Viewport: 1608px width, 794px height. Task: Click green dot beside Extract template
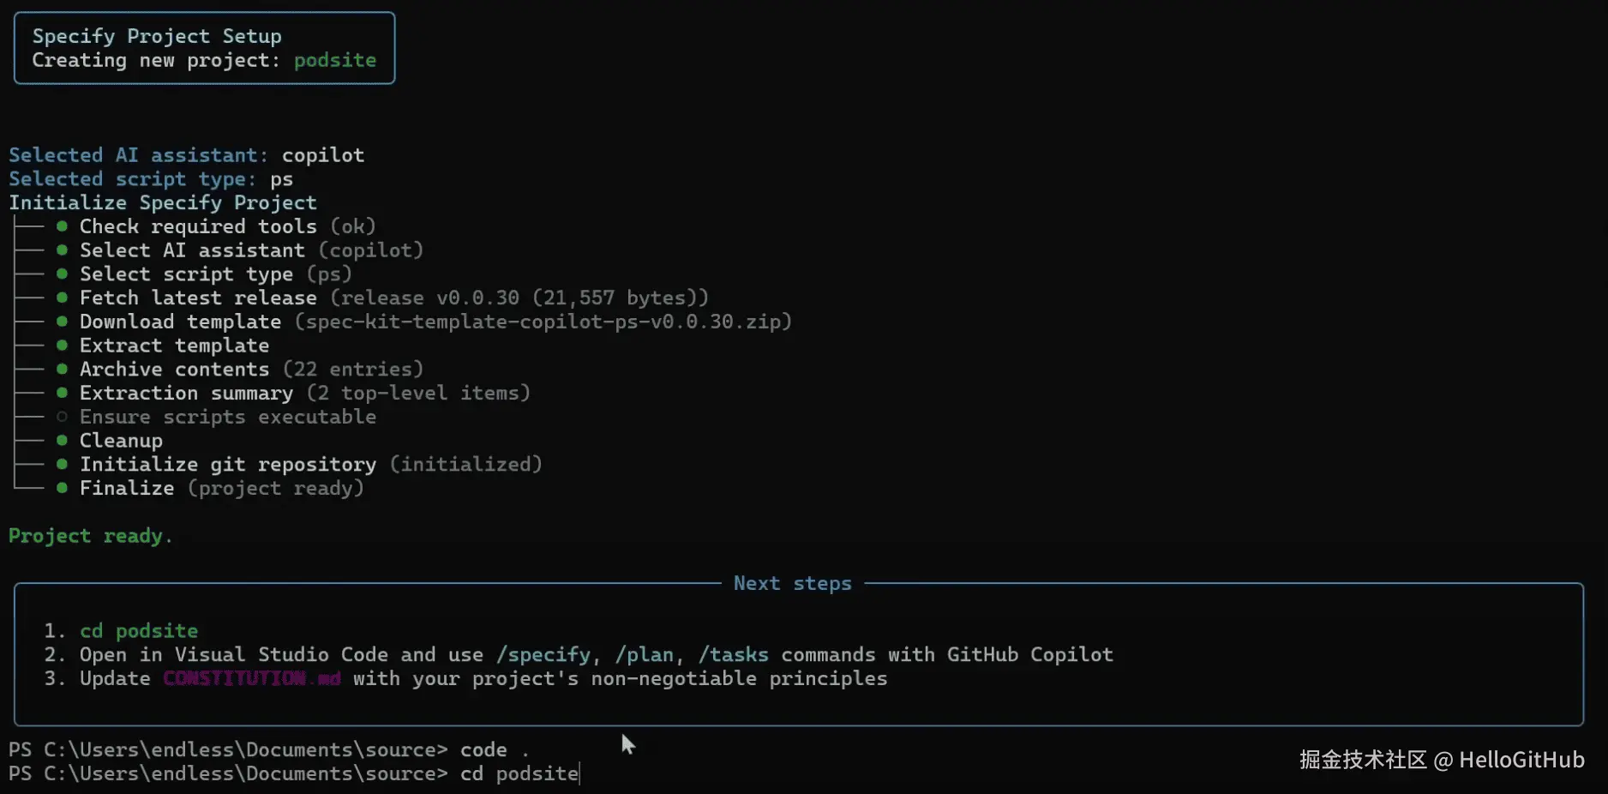[62, 346]
